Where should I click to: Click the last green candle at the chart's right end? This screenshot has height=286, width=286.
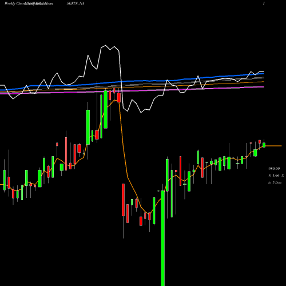pos(264,145)
